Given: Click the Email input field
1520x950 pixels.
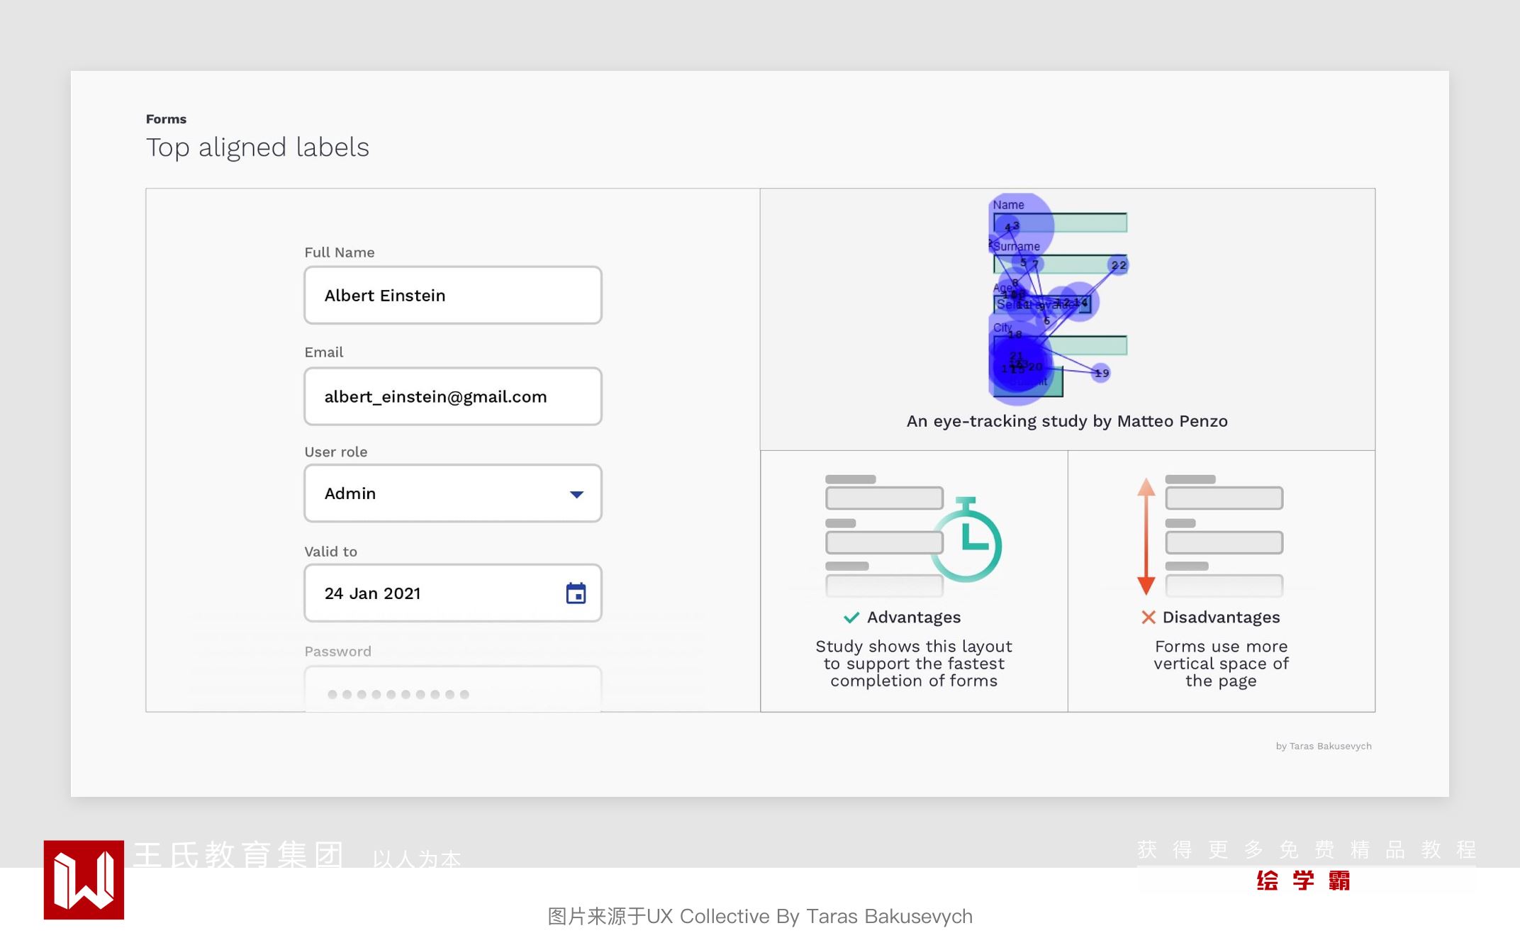Looking at the screenshot, I should pos(452,397).
